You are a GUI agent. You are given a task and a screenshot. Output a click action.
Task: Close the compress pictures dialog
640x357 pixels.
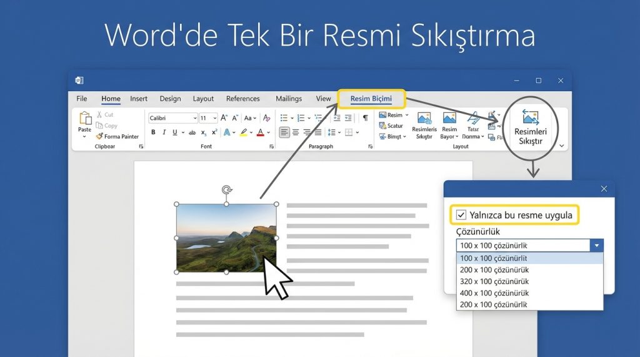(x=604, y=188)
